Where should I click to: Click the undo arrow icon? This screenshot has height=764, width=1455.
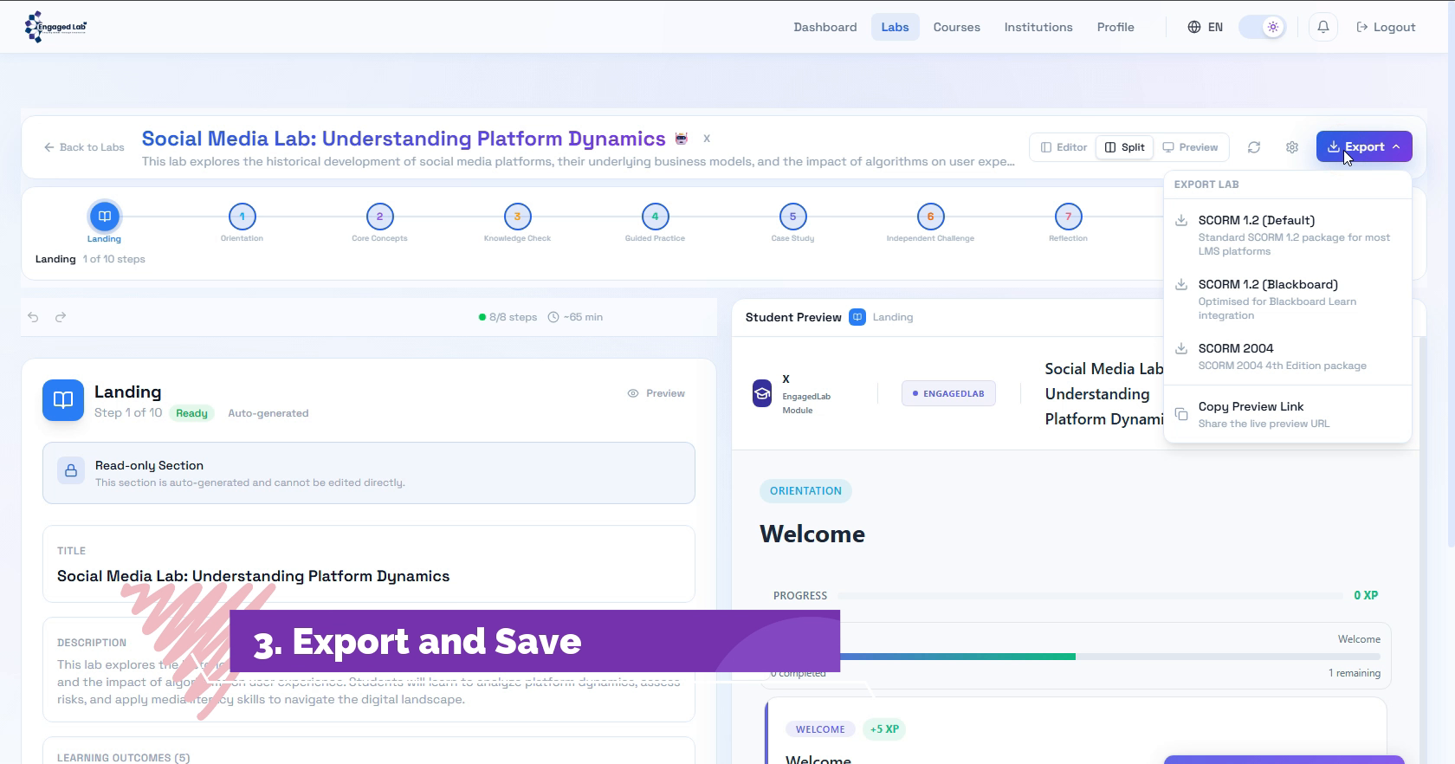[33, 317]
